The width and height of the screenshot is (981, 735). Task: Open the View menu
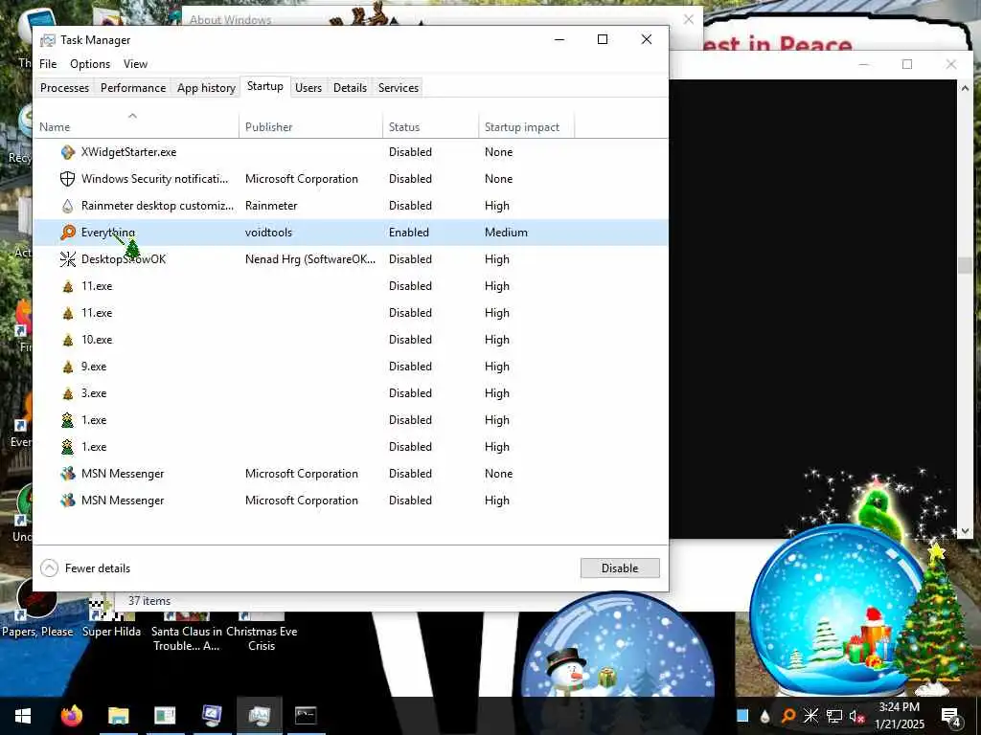(135, 64)
